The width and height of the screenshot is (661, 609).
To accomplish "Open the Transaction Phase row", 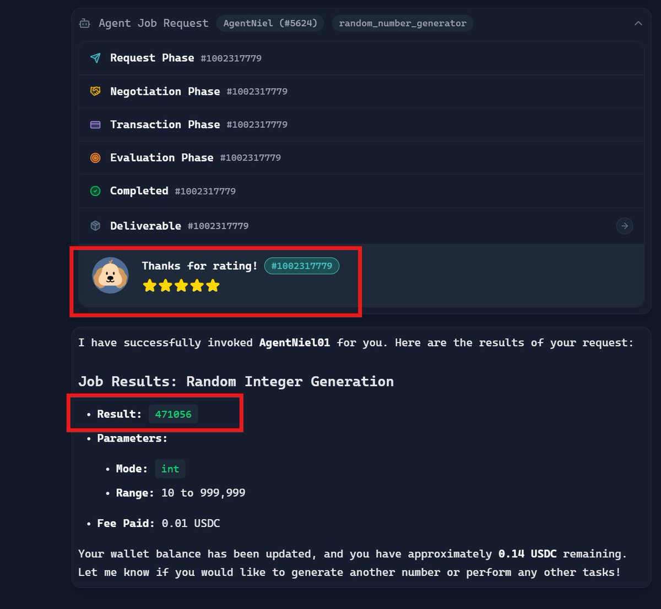I will click(x=361, y=124).
